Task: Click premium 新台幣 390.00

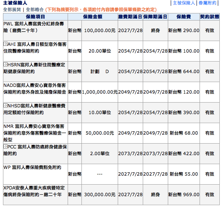Action: pyautogui.click(x=184, y=113)
